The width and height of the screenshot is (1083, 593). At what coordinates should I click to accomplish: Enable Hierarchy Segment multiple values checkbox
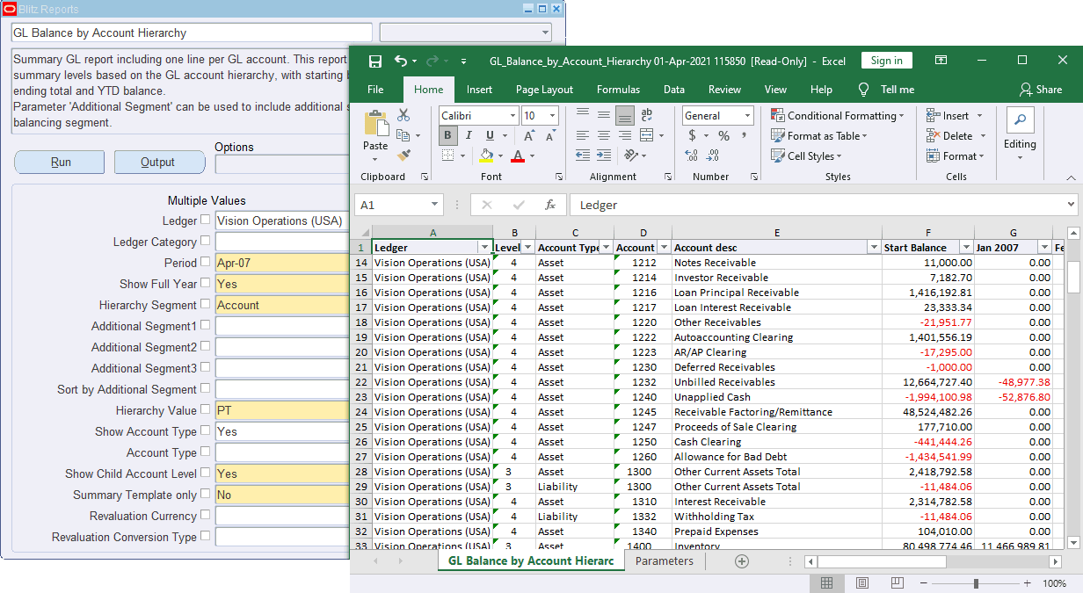coord(206,304)
